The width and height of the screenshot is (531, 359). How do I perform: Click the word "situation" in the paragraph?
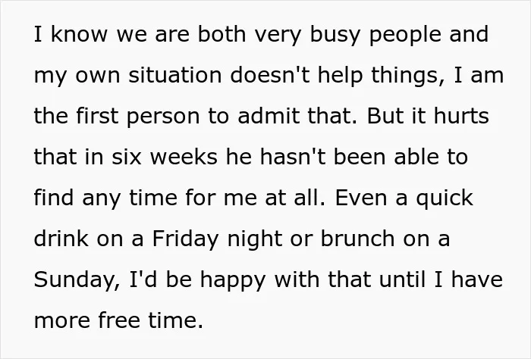174,75
